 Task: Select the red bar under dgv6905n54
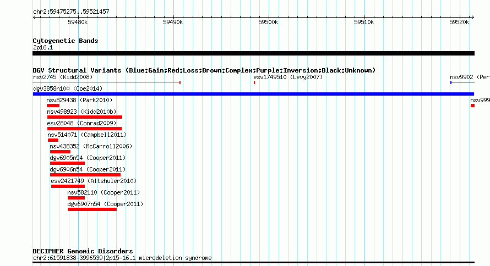(68, 163)
